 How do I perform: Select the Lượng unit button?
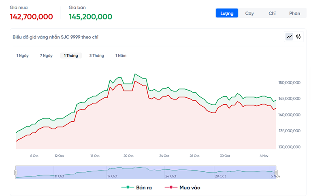point(227,13)
